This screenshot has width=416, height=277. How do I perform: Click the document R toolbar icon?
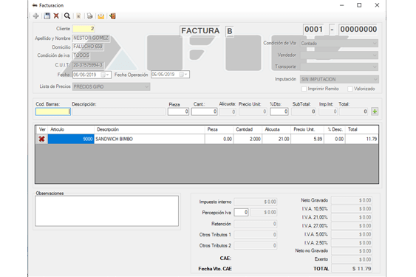[x=78, y=16]
